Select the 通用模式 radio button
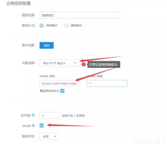Viewport: 167px width, 144px height. [42, 25]
